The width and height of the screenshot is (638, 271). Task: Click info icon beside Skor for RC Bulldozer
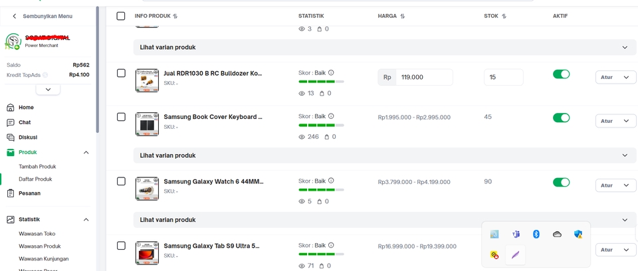(331, 73)
